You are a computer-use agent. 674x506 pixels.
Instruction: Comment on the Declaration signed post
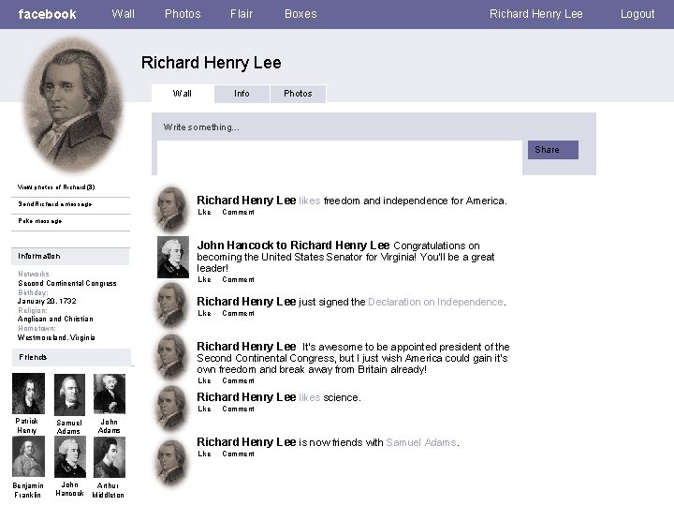pyautogui.click(x=238, y=313)
